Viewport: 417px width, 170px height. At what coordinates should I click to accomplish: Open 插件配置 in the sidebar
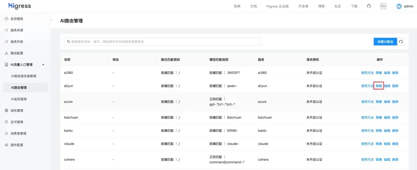pyautogui.click(x=17, y=145)
